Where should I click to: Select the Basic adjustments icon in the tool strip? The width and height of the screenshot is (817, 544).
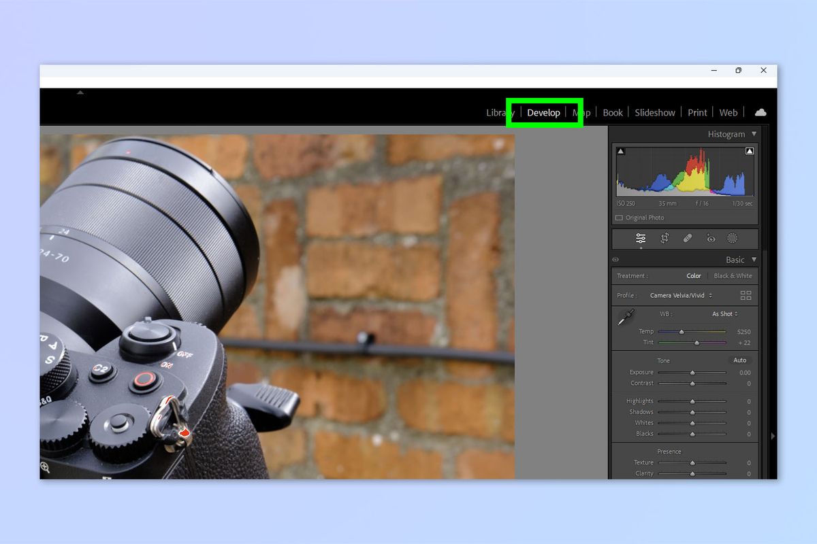639,239
